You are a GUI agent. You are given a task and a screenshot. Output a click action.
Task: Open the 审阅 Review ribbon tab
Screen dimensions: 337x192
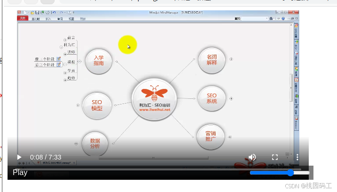click(60, 19)
